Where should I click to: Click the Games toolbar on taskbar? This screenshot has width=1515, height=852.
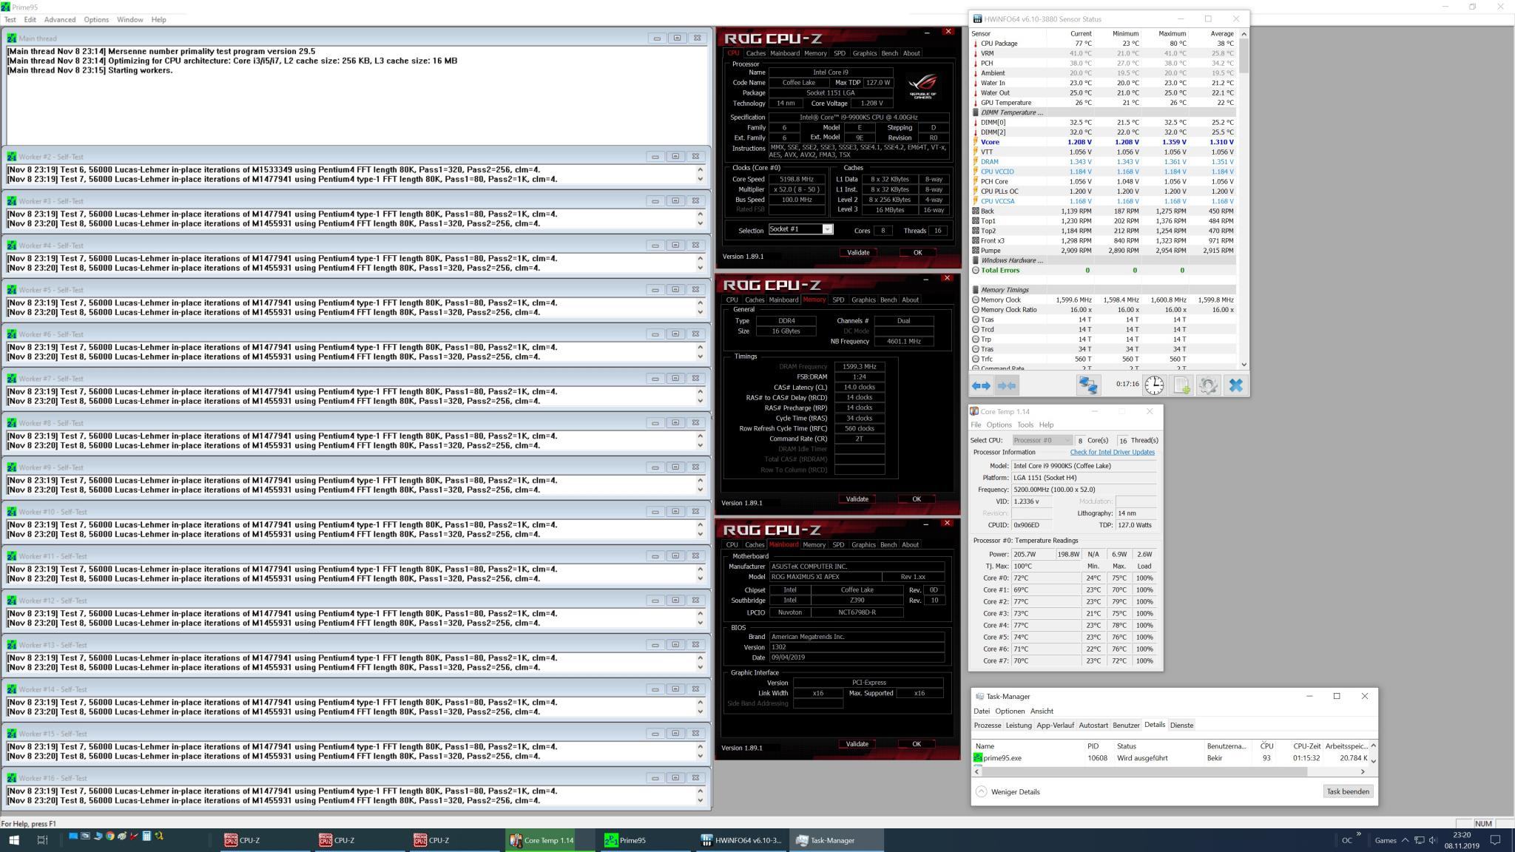[x=1386, y=840]
